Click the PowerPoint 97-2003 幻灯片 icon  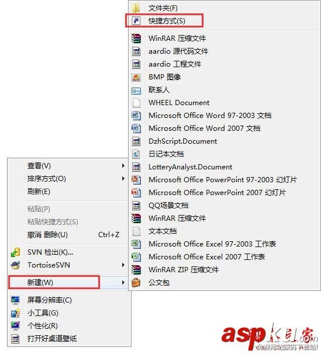point(136,180)
